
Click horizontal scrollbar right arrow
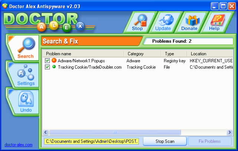[x=230, y=132]
